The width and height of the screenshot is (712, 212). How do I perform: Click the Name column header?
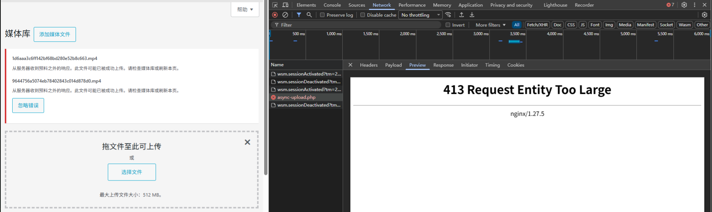306,65
